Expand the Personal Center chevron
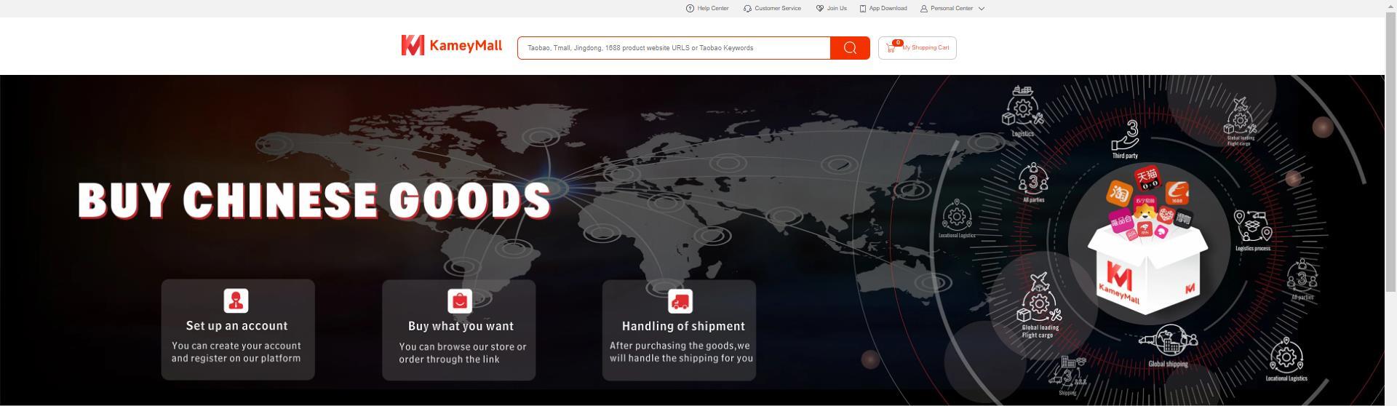This screenshot has height=406, width=1397. (981, 9)
